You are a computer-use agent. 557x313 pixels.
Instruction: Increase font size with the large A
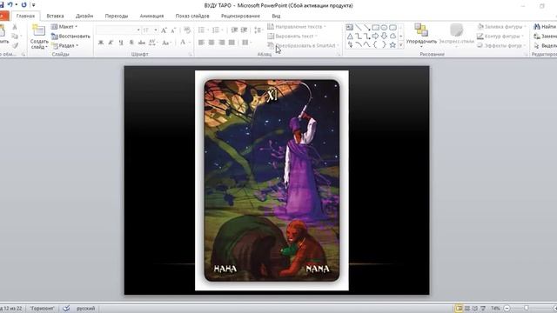164,30
